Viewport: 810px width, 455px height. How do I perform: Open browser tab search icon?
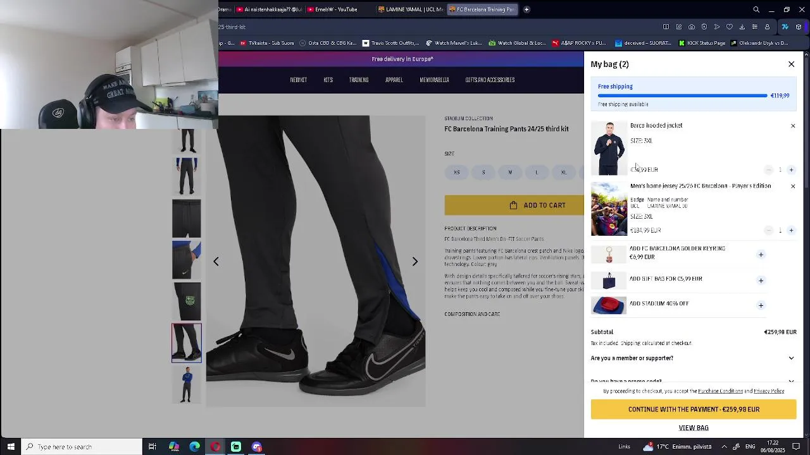756,9
